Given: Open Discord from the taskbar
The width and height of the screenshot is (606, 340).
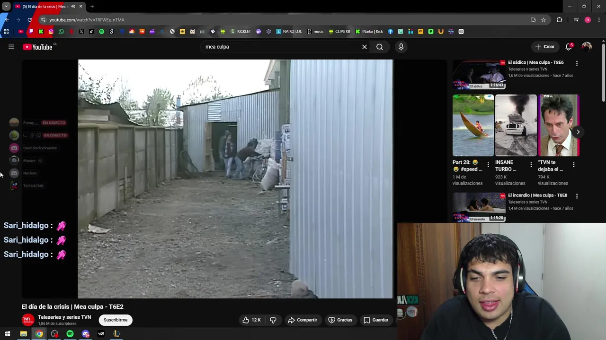Looking at the screenshot, I should click(86, 334).
